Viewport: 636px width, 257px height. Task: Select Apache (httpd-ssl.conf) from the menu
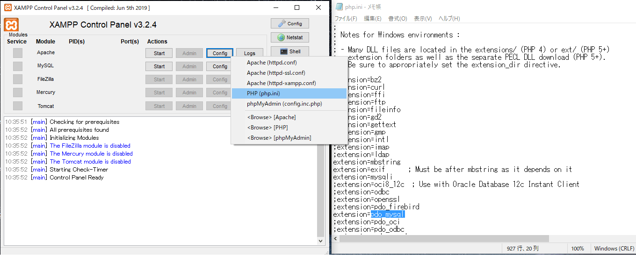tap(289, 73)
